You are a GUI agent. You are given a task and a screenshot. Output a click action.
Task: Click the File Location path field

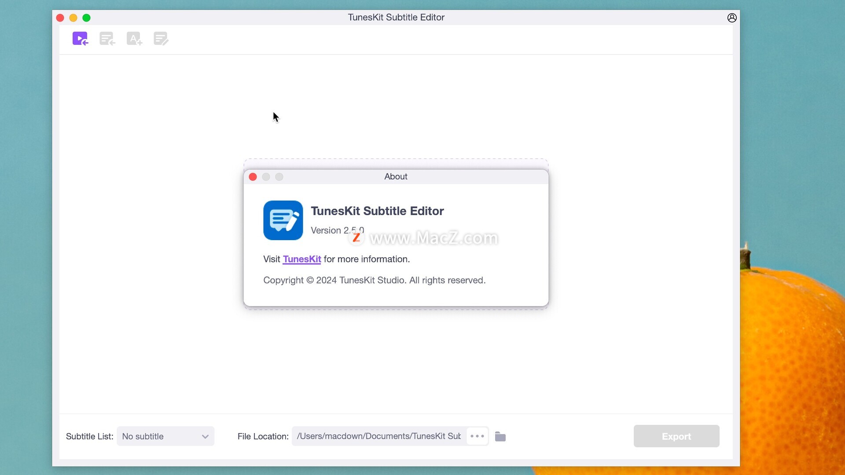(x=379, y=436)
